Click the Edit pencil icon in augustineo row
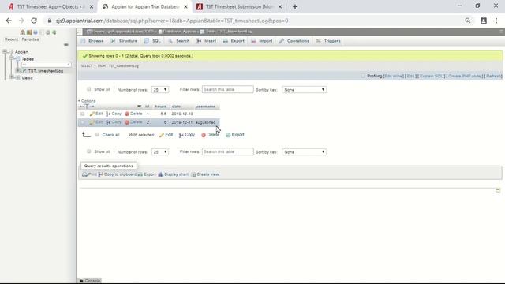505x284 pixels. [x=92, y=122]
